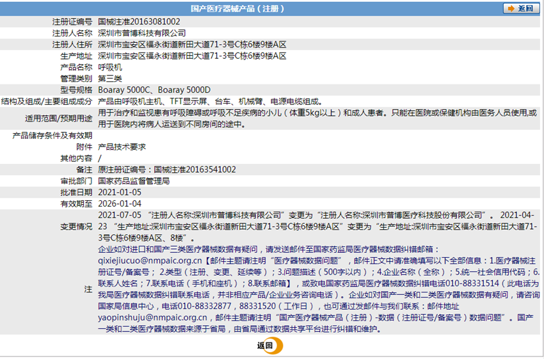
Task: Select management class 第三类
Action: tap(110, 78)
